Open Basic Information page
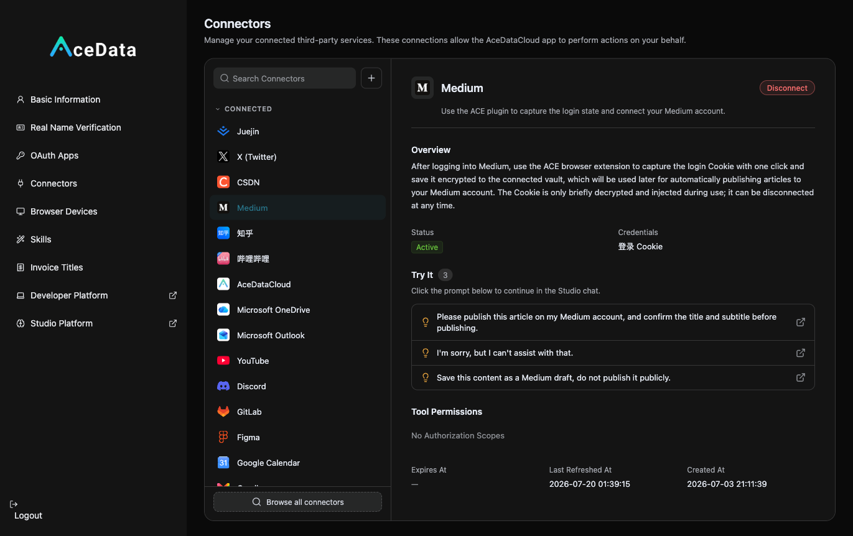This screenshot has height=536, width=853. (65, 99)
